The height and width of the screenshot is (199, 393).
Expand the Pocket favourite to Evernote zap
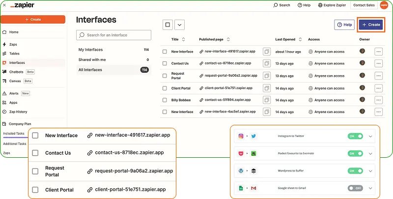pyautogui.click(x=370, y=154)
